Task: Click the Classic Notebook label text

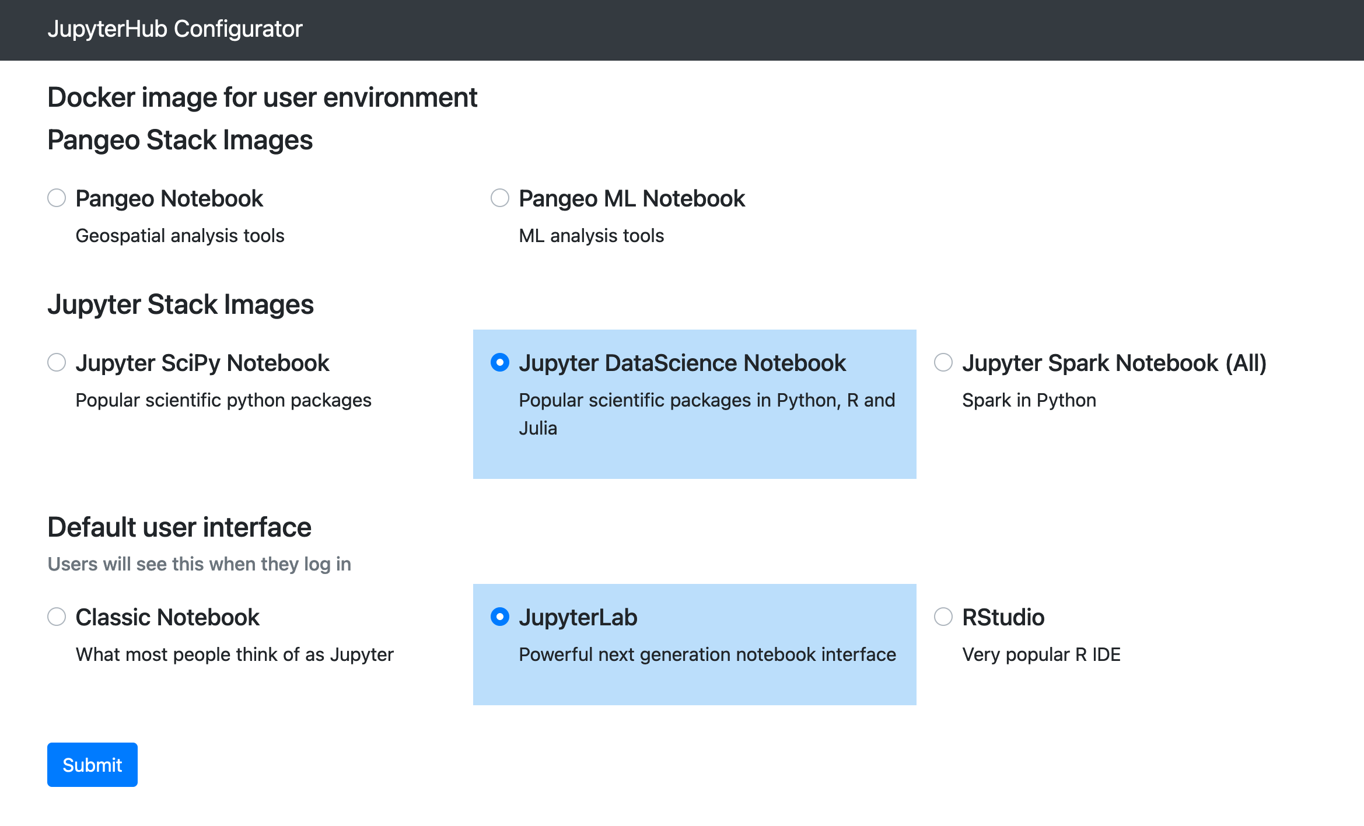Action: tap(167, 618)
